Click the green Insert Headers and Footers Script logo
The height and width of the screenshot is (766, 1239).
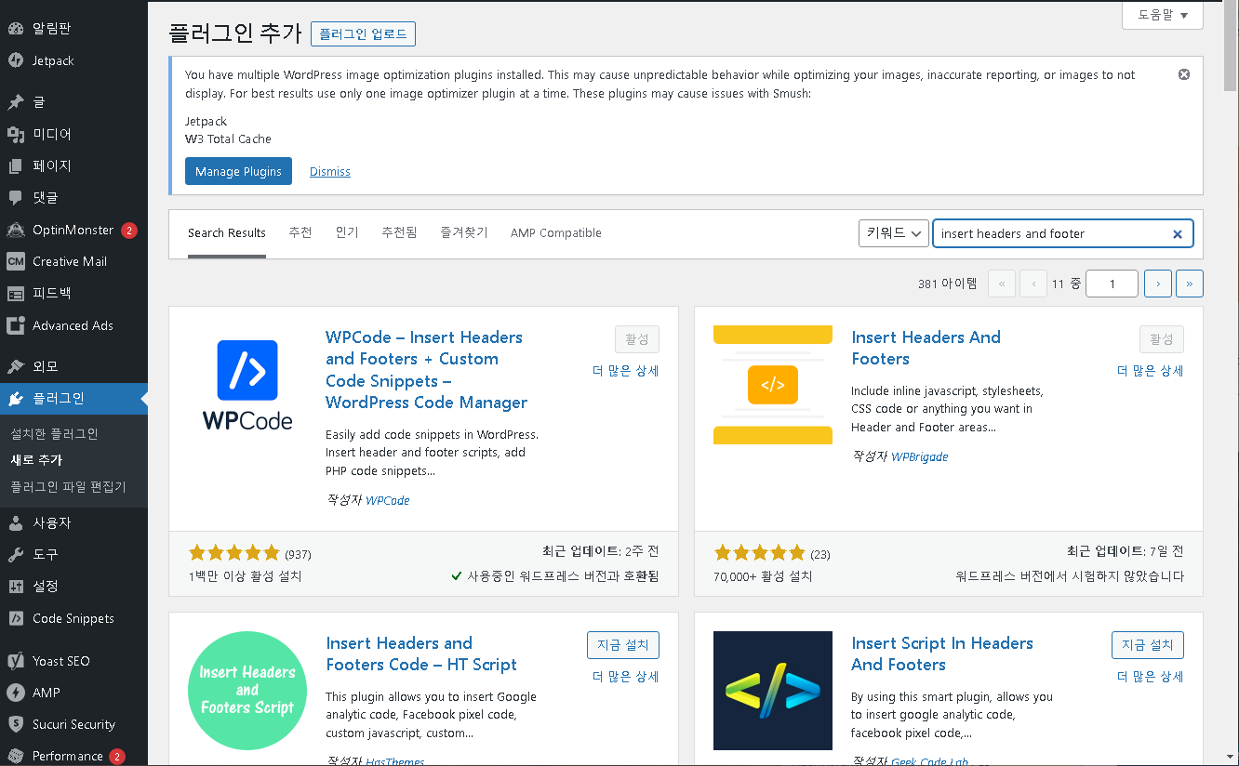pyautogui.click(x=247, y=691)
